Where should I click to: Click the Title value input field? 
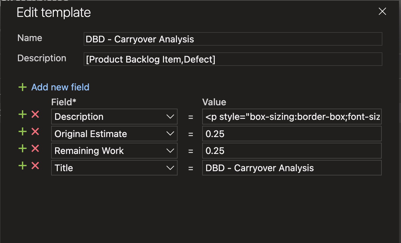(291, 168)
